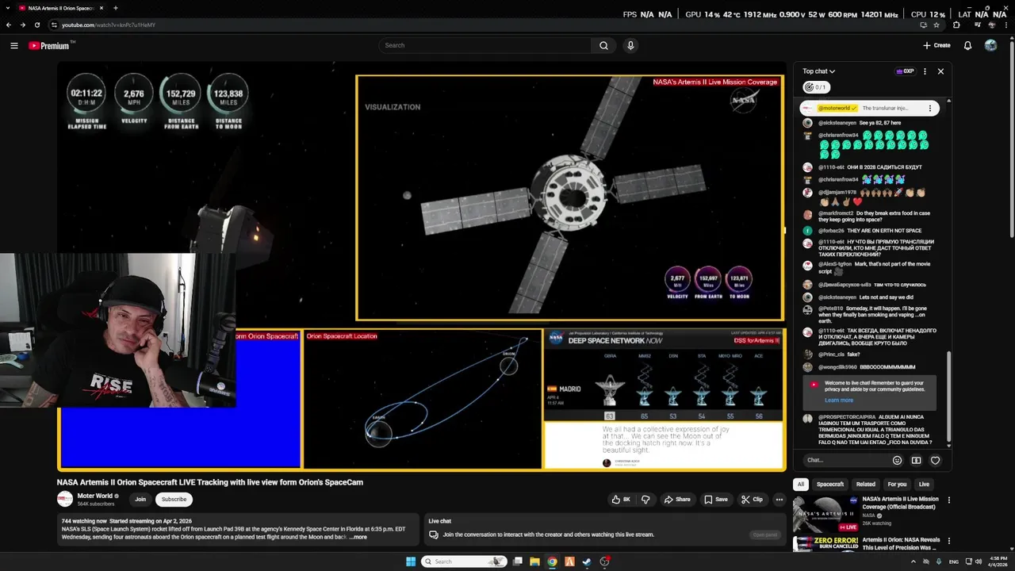1015x571 pixels.
Task: Open the Windows Start menu
Action: point(411,561)
